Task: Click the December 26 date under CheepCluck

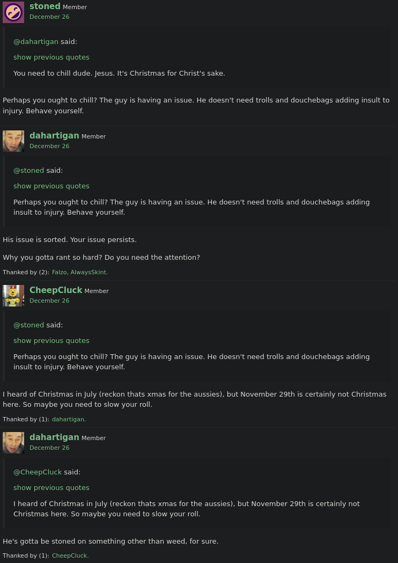Action: click(x=49, y=301)
